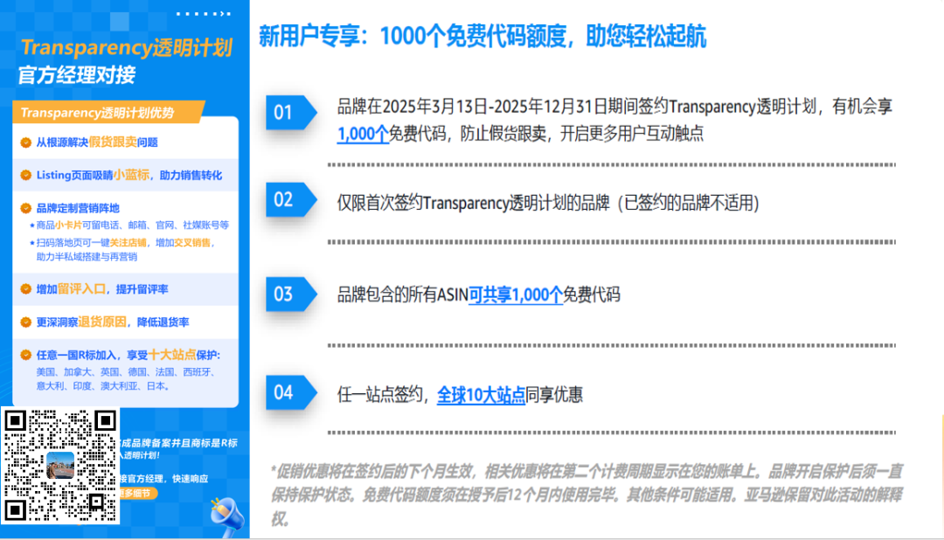Click the 官方经理对接 heading
Viewport: 944px width, 540px height.
[x=77, y=75]
